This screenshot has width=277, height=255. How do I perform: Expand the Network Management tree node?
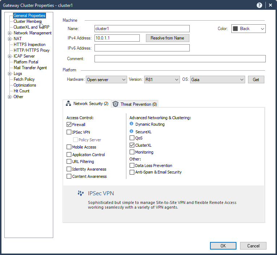pos(9,33)
